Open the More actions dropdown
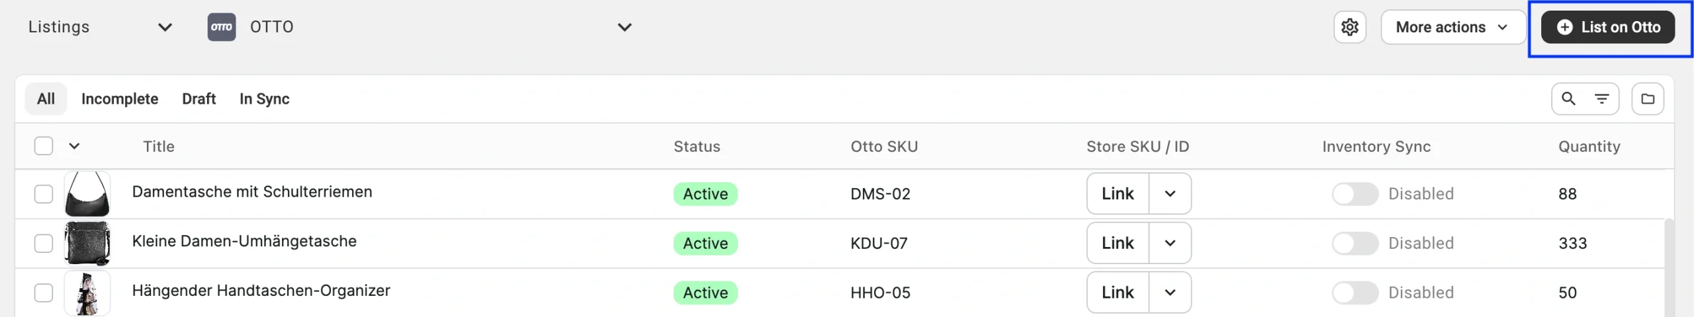 (1452, 27)
